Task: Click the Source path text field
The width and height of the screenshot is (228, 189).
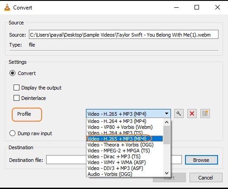Action: [x=123, y=34]
